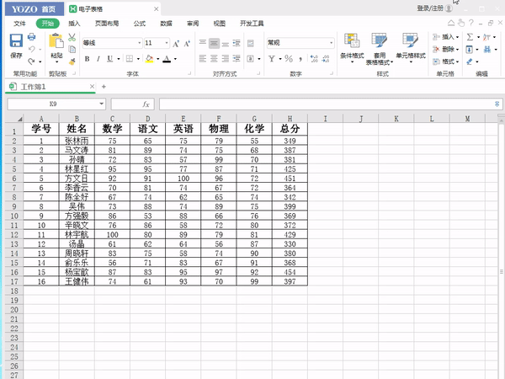
Task: Click the increase font size icon
Action: click(176, 43)
